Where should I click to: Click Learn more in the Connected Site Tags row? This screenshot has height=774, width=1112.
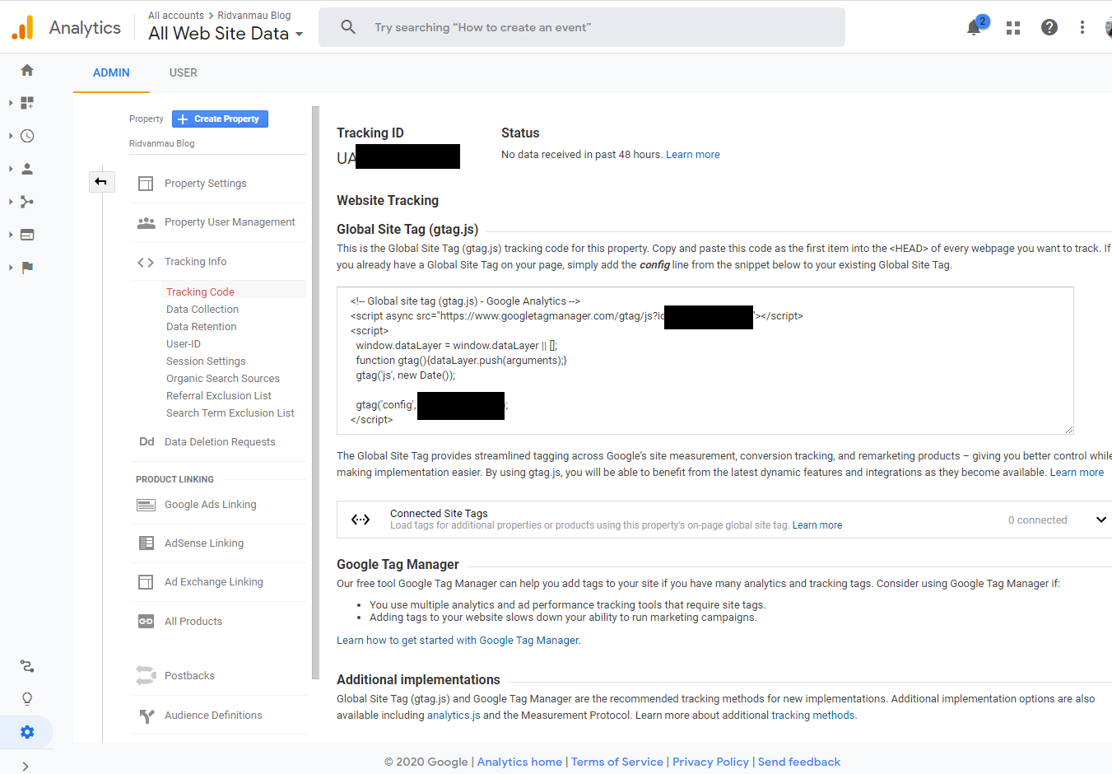tap(817, 525)
